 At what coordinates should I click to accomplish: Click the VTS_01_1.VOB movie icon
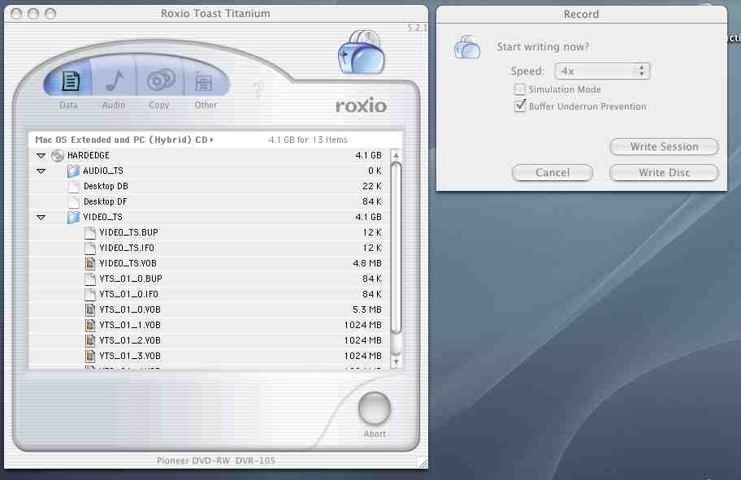click(x=90, y=325)
